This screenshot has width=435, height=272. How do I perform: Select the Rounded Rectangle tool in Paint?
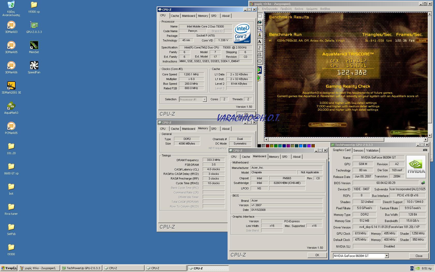tap(260, 61)
